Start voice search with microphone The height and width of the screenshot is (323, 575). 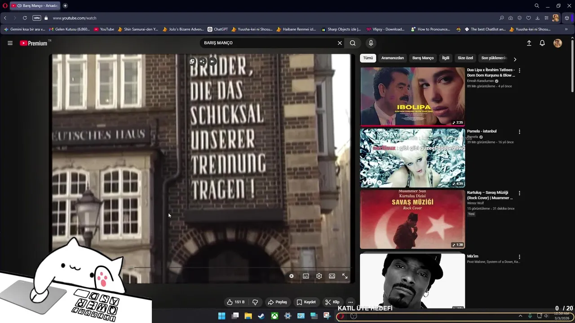pos(371,43)
